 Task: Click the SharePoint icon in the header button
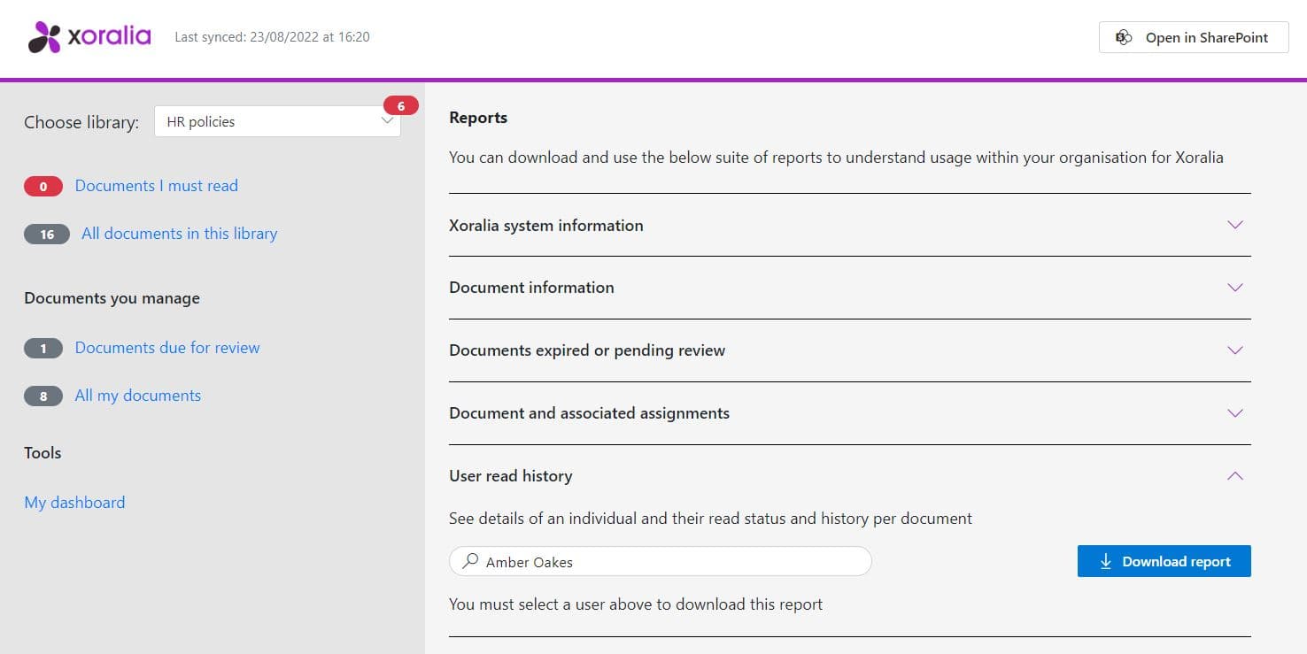coord(1124,37)
